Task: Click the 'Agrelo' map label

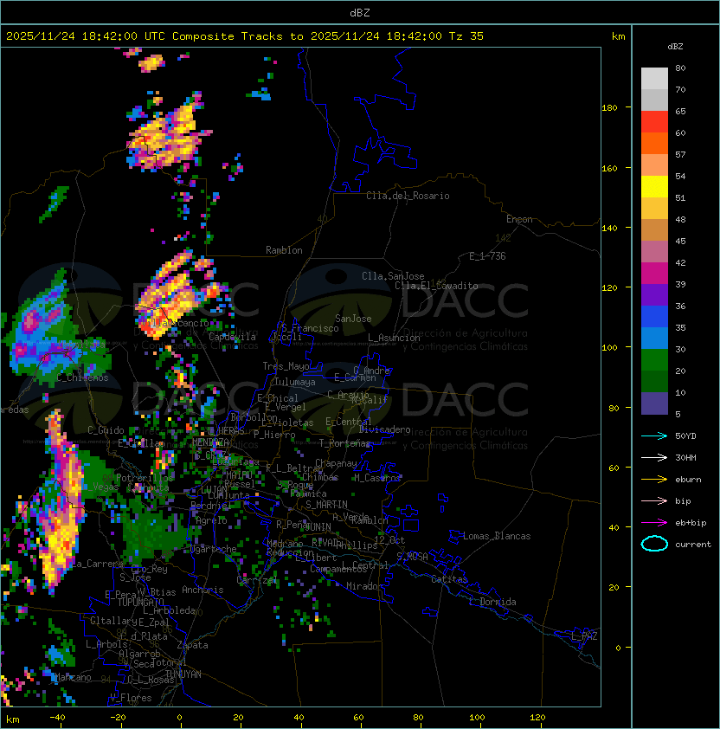Action: tap(211, 520)
